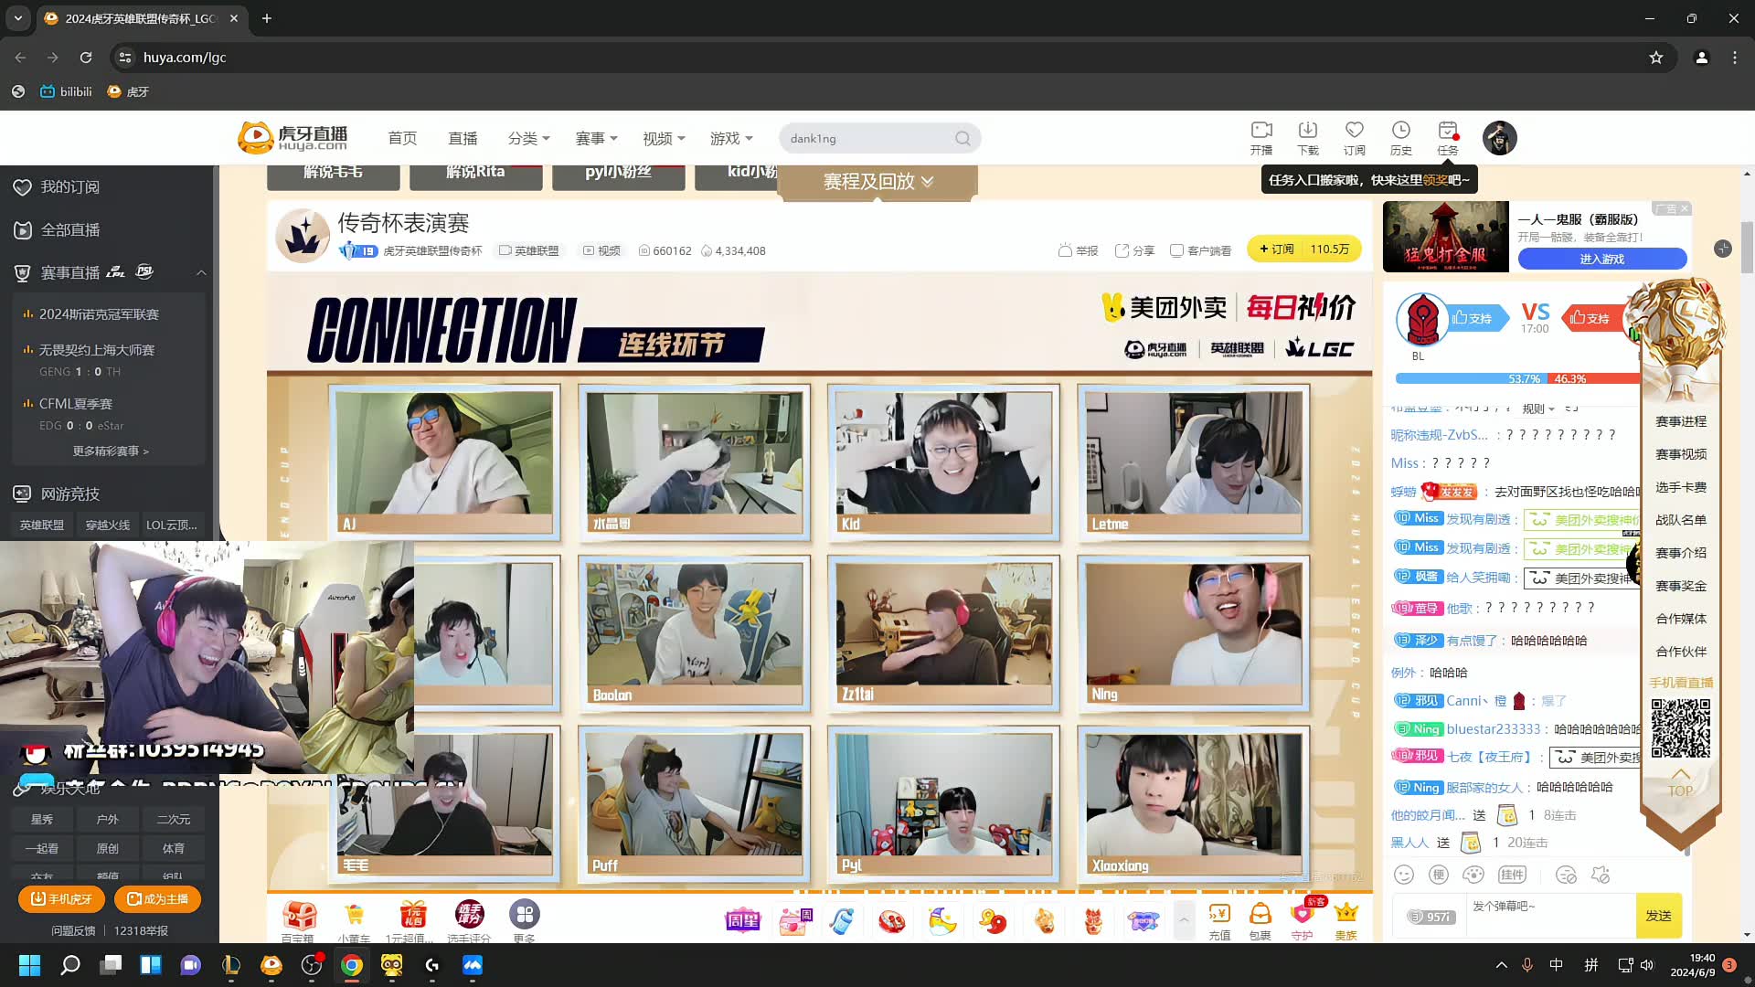Open the 充值 recharge icon
Image resolution: width=1755 pixels, height=987 pixels.
click(1219, 921)
